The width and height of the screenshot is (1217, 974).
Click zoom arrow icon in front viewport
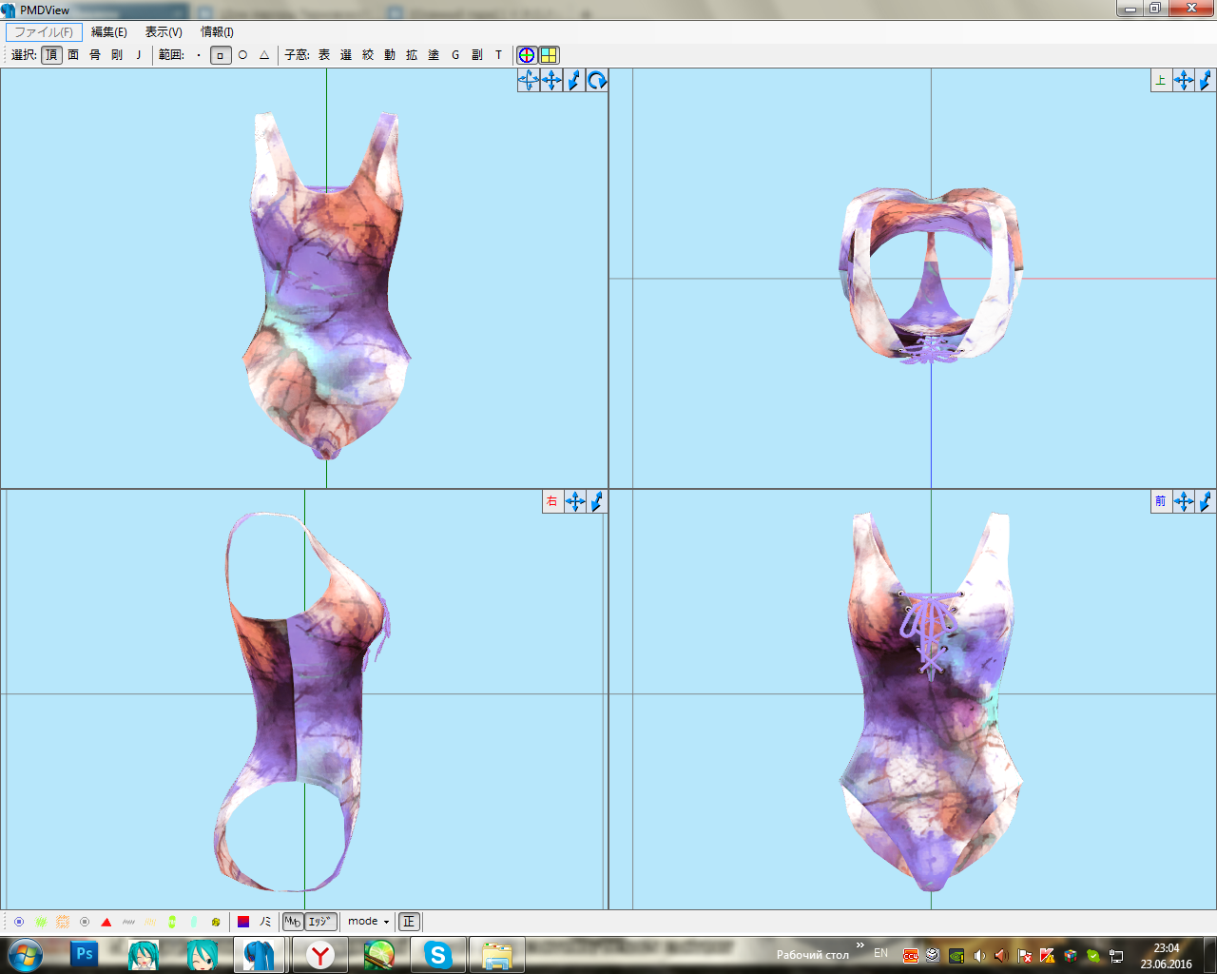tap(1206, 501)
